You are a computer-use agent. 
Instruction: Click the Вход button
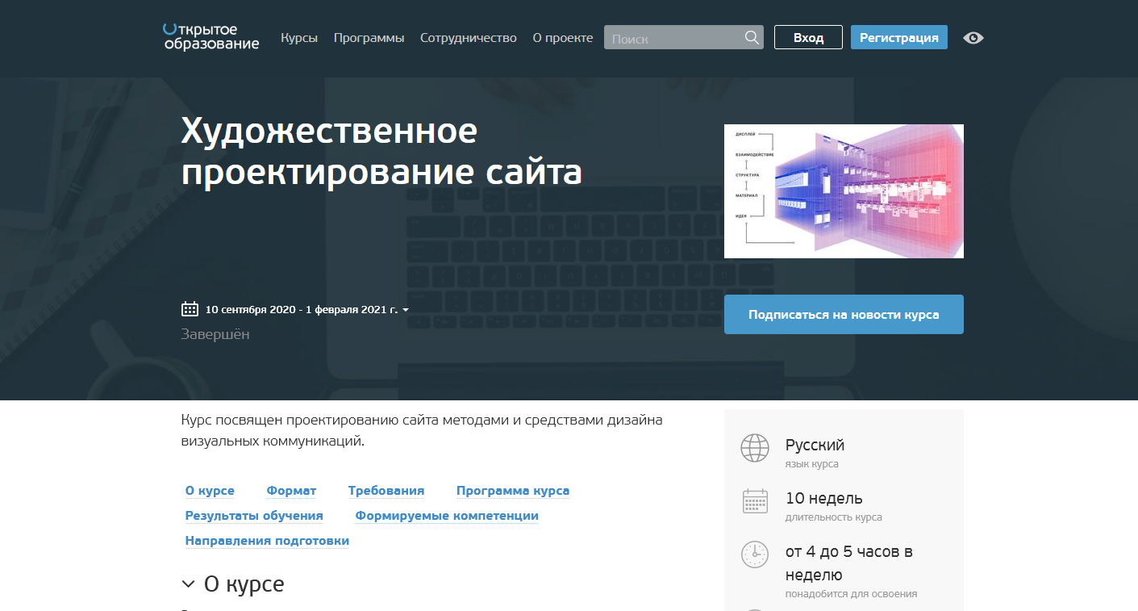807,36
